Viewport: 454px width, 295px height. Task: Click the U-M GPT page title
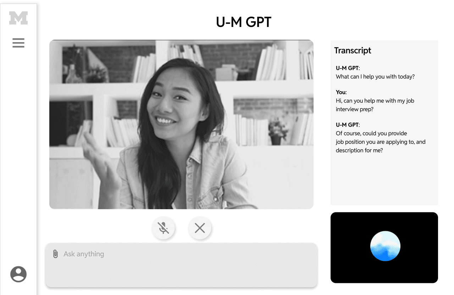[244, 22]
